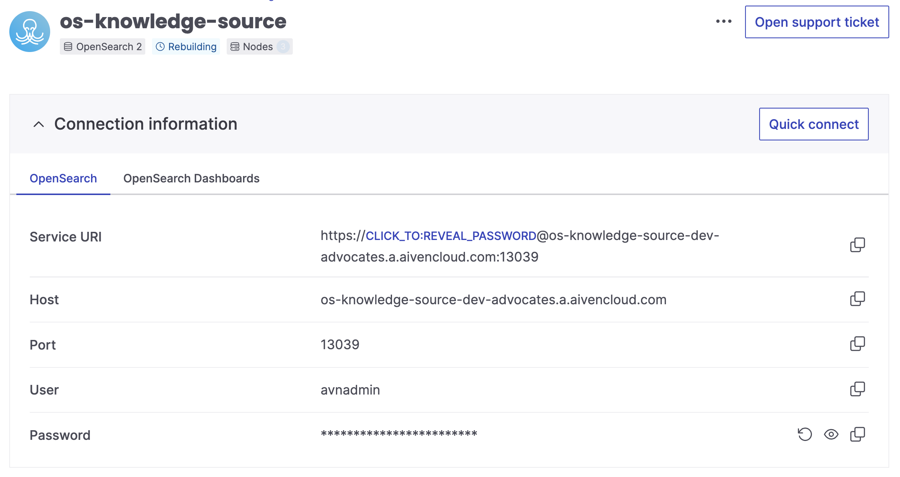
Task: Copy the User name avnadmin
Action: click(x=857, y=389)
